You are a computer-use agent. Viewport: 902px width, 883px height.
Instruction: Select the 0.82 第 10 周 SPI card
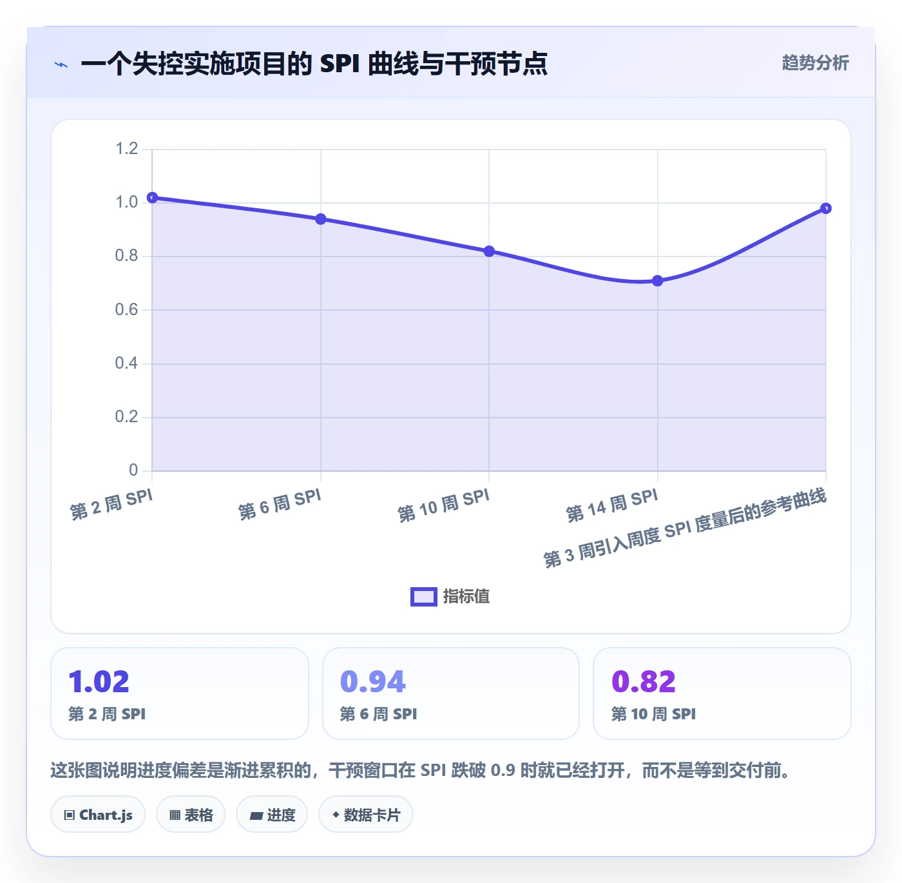click(x=722, y=694)
